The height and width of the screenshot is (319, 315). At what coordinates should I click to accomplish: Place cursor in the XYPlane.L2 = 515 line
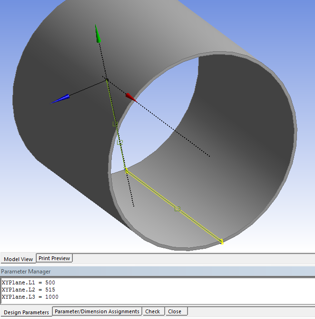pos(29,290)
